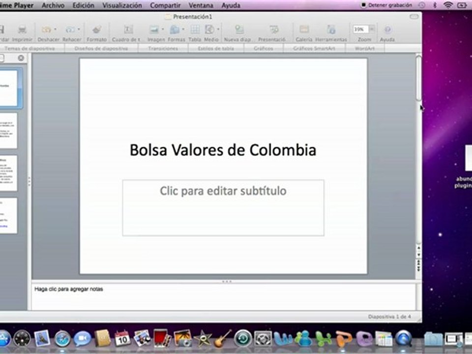Image resolution: width=472 pixels, height=354 pixels.
Task: Click the vertical scrollbar thumb of slide view
Action: pos(418,78)
